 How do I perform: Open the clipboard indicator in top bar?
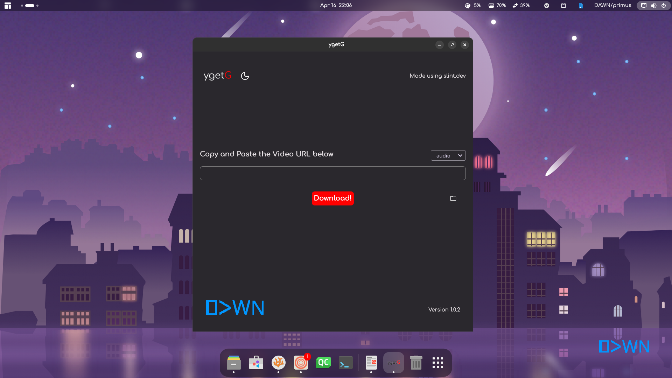563,6
